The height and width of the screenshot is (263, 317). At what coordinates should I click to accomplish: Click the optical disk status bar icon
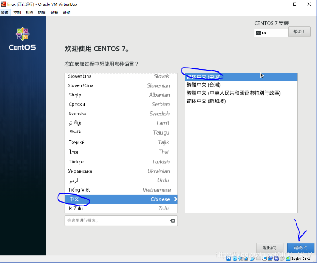(235, 258)
